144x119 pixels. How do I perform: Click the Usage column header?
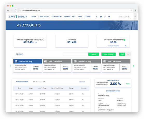[31, 88]
